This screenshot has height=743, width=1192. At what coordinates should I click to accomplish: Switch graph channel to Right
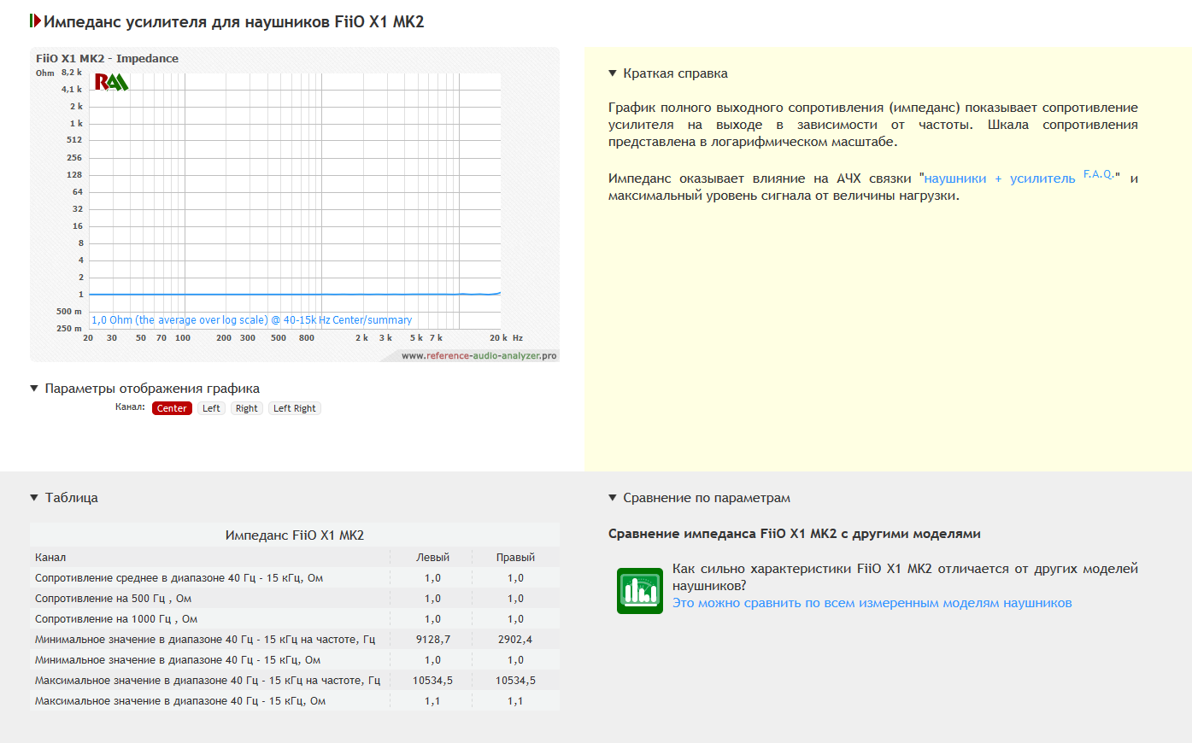[246, 408]
